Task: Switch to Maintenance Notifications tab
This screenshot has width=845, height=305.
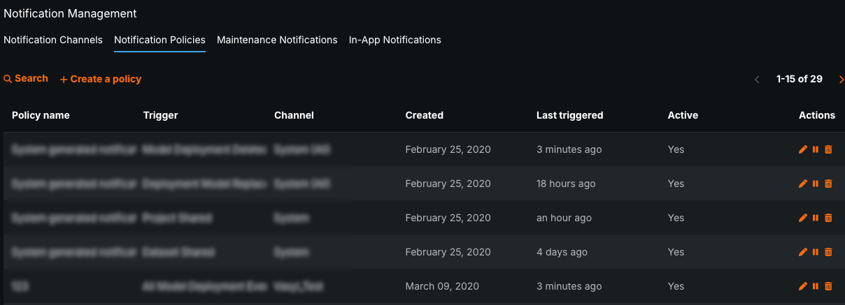Action: click(x=277, y=40)
